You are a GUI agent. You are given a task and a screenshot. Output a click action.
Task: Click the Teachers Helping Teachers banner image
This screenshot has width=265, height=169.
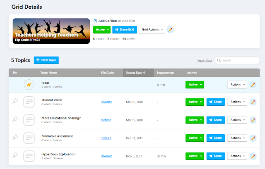(x=51, y=31)
